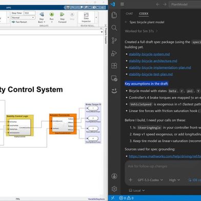The height and width of the screenshot is (201, 201).
Task: Click Step Back in Simulink toolbar
Action: point(42,17)
